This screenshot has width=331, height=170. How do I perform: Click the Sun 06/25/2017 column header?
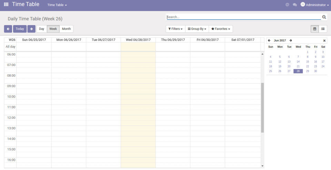pos(34,40)
